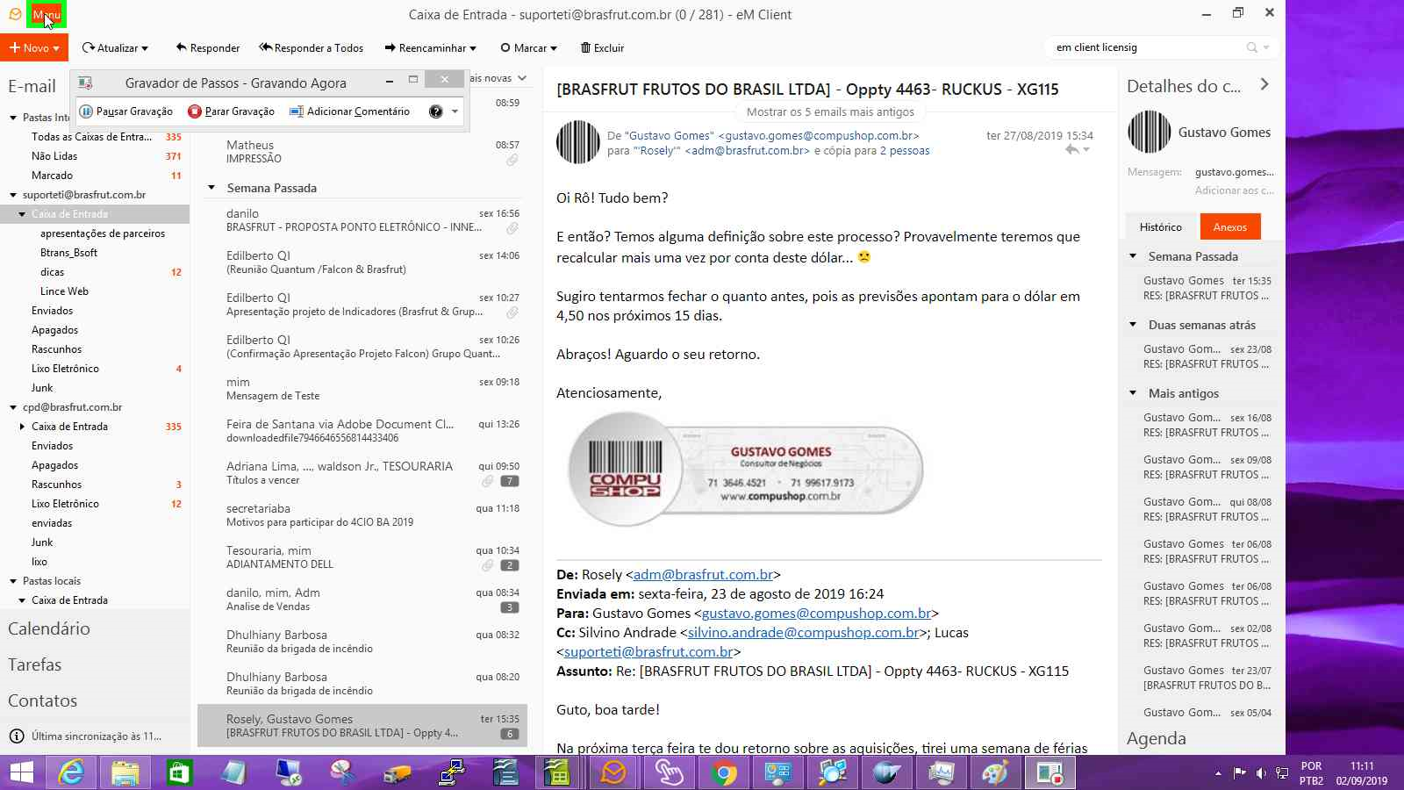
Task: Click the Windows Start button
Action: 21,772
